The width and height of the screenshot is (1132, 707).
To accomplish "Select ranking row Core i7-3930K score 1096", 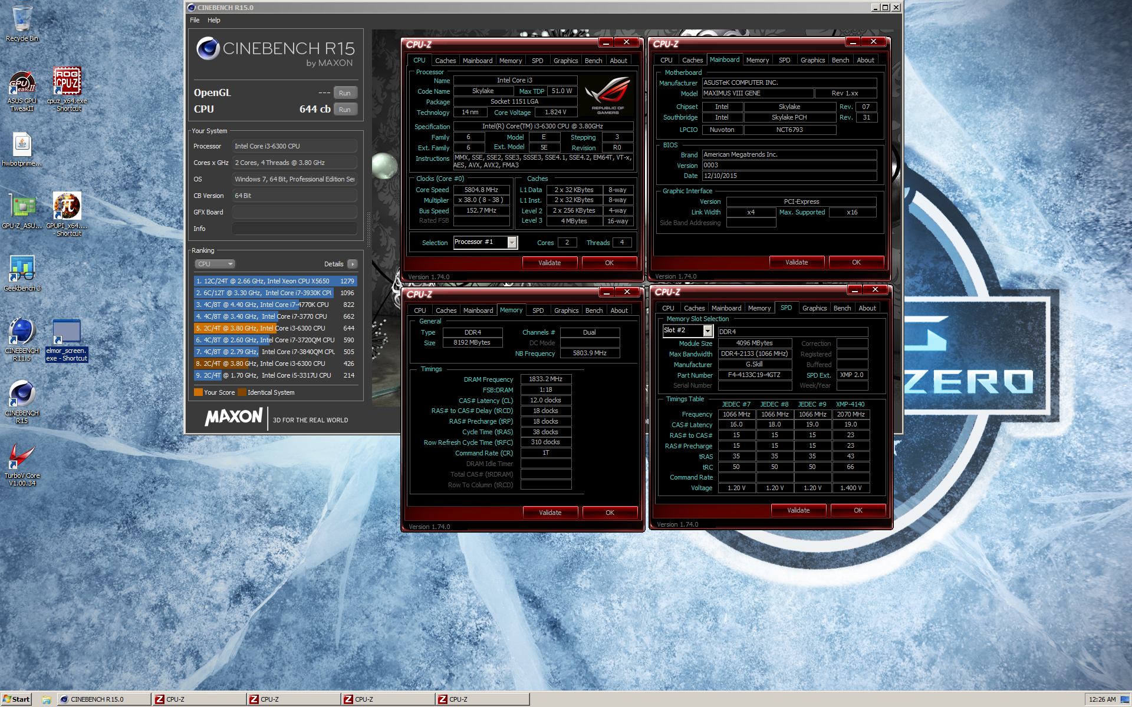I will [x=275, y=293].
